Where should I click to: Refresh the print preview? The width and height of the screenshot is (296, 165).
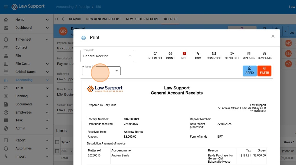pyautogui.click(x=155, y=56)
